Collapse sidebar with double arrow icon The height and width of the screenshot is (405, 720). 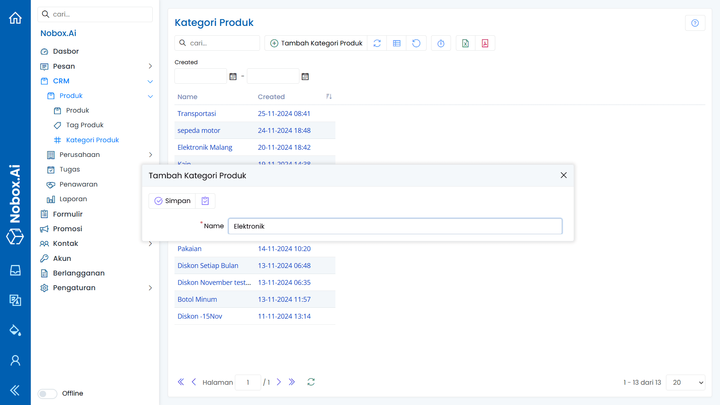(x=15, y=390)
